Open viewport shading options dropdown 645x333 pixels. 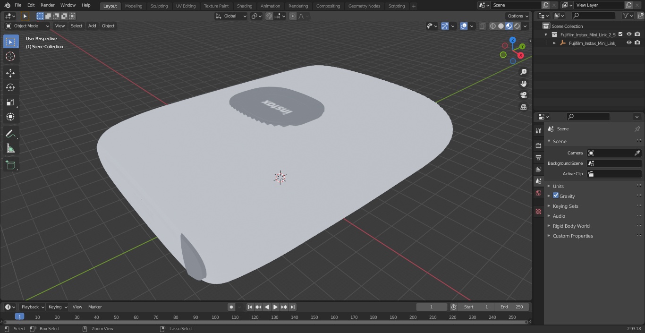pyautogui.click(x=526, y=26)
